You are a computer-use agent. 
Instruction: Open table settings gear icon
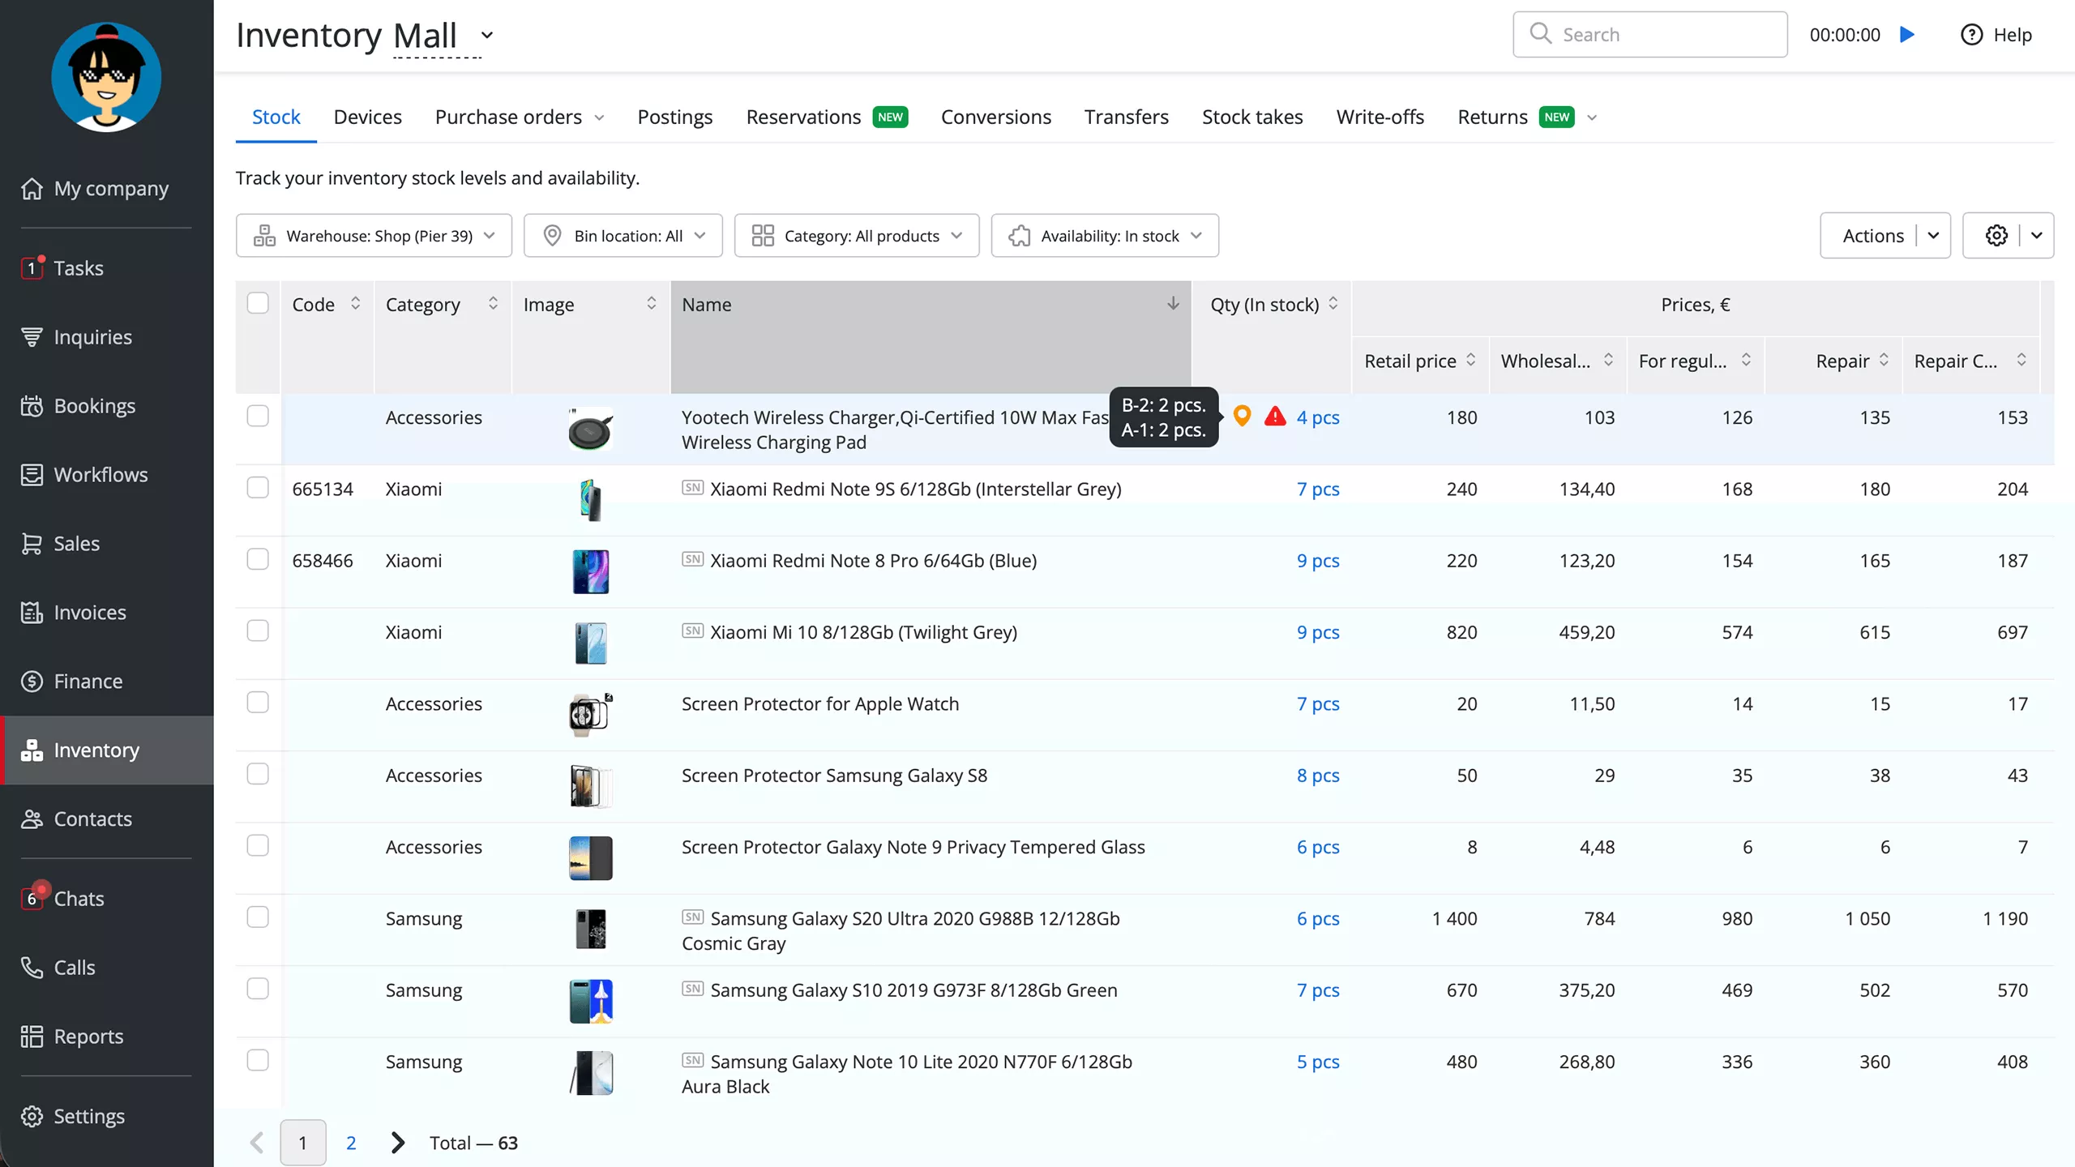1996,236
